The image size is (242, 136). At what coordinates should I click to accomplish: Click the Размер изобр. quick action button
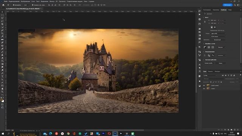point(209,63)
